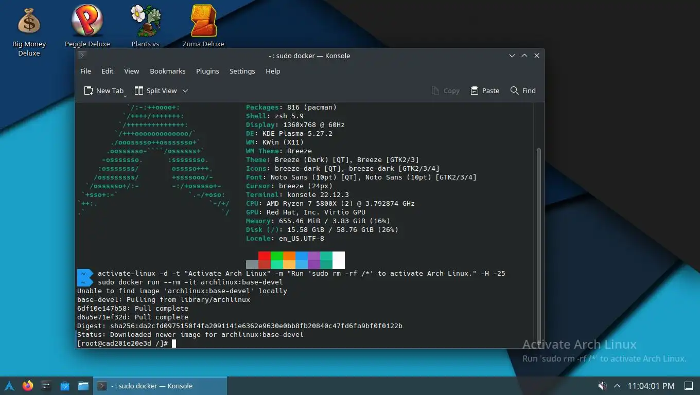This screenshot has height=395, width=700.
Task: Click the 'sudo docker run' command line
Action: [190, 282]
